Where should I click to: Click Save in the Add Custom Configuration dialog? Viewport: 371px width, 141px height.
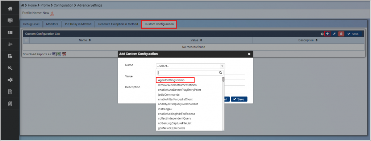point(239,99)
